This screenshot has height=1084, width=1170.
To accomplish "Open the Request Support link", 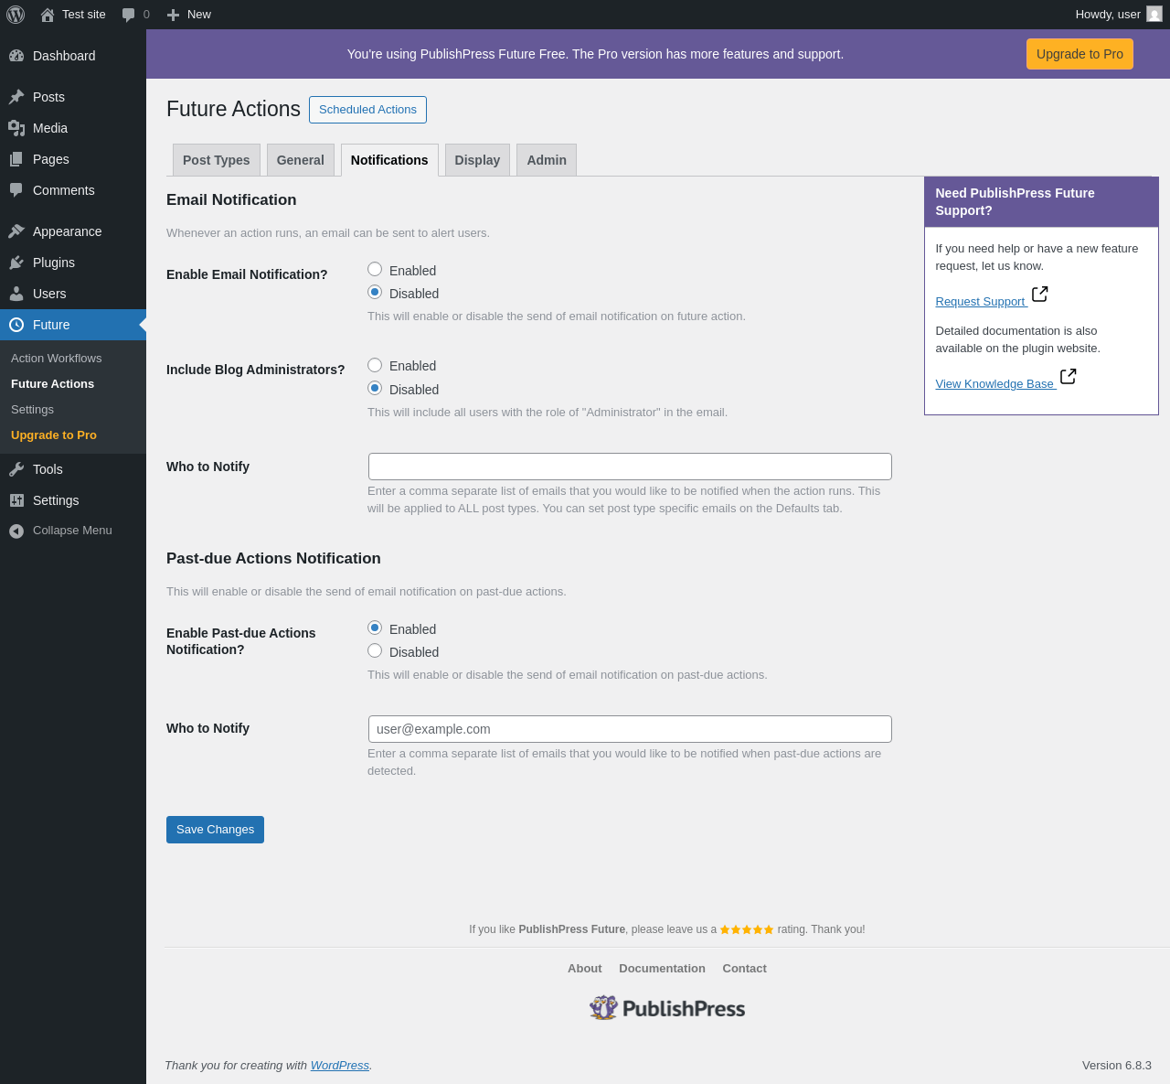I will pyautogui.click(x=980, y=302).
